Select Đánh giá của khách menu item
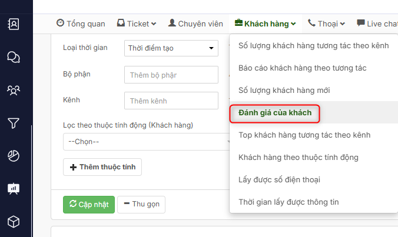Image resolution: width=398 pixels, height=237 pixels. [x=274, y=112]
